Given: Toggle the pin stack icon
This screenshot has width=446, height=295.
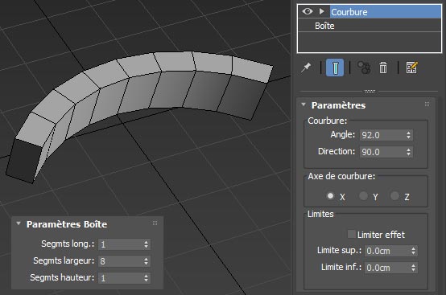Looking at the screenshot, I should click(306, 68).
